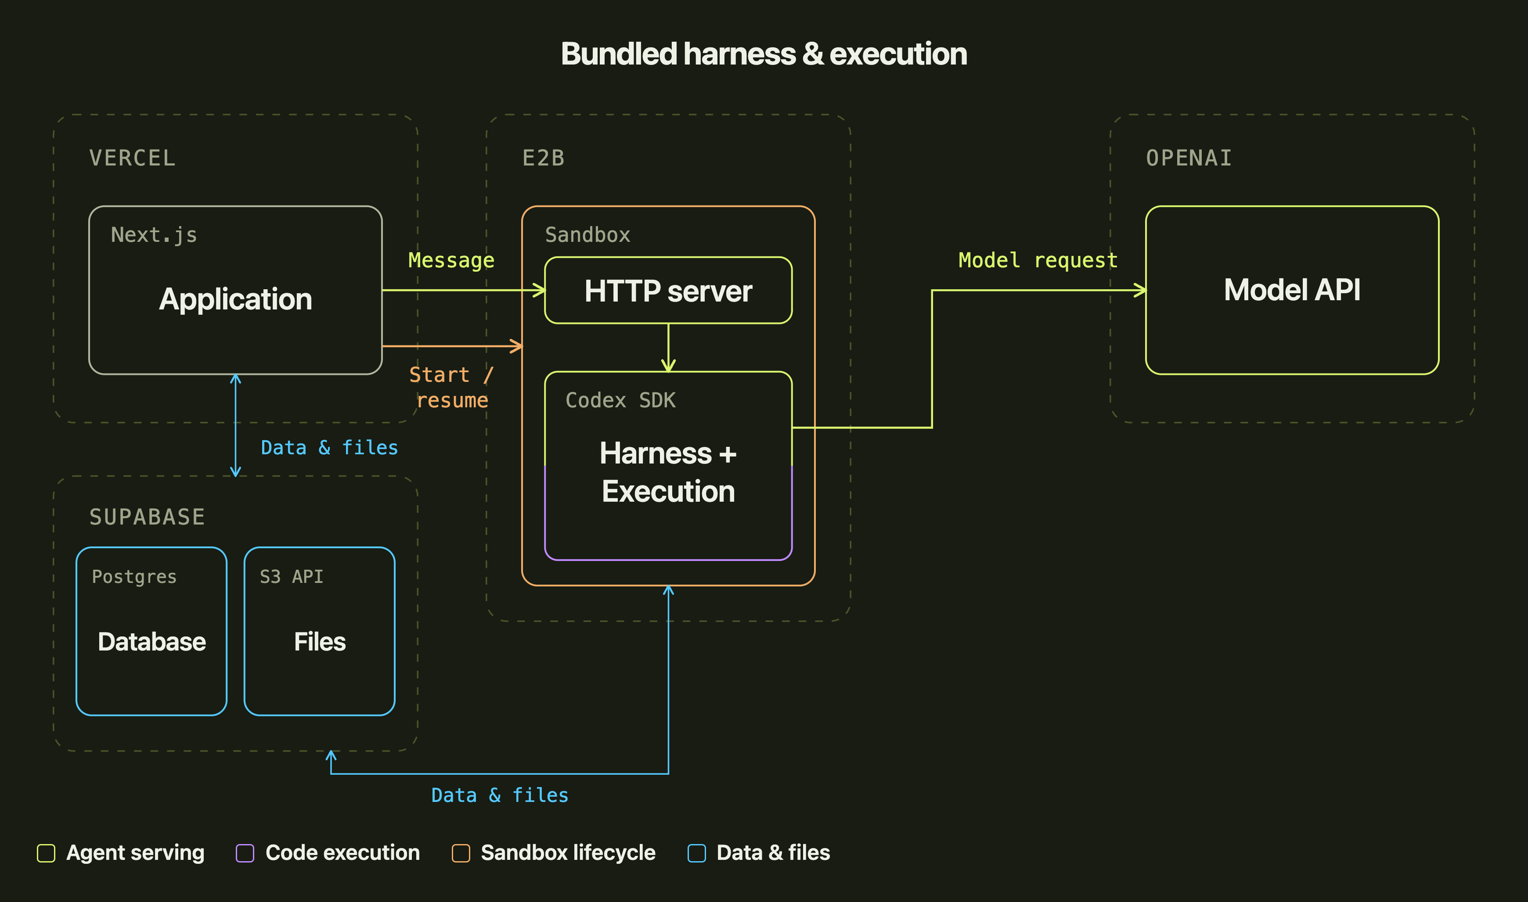This screenshot has height=902, width=1528.
Task: Click the Sandbox lifecycle legend text
Action: pyautogui.click(x=568, y=853)
